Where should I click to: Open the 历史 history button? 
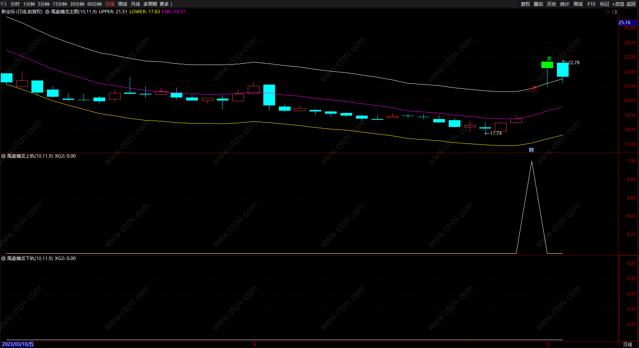click(552, 4)
